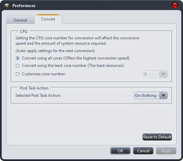Open the Do Nothing post task dropdown
Screen dimensions: 183x161
point(151,95)
